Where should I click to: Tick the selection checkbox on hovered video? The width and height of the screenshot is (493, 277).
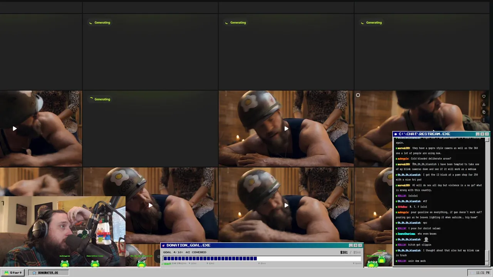tap(358, 95)
